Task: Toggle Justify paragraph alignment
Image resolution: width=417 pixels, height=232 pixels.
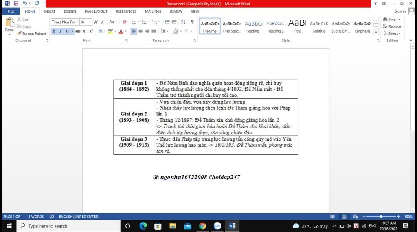Action: click(154, 31)
